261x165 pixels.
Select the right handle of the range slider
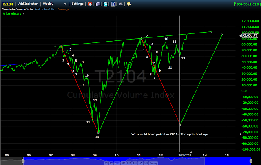point(251,161)
